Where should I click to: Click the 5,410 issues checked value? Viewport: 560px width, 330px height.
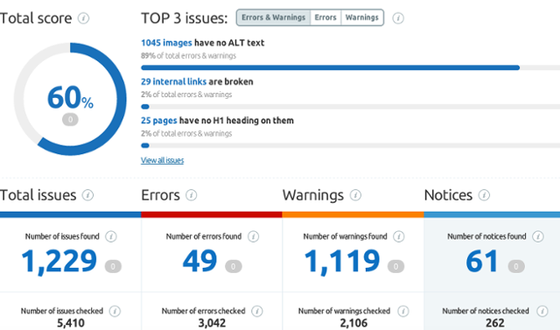click(71, 323)
